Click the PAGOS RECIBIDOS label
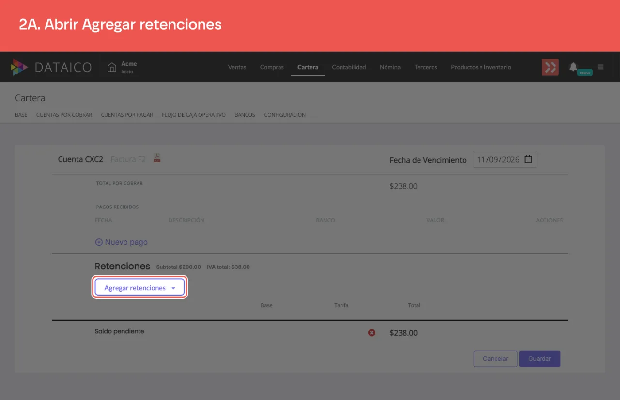The width and height of the screenshot is (620, 400). [x=117, y=207]
